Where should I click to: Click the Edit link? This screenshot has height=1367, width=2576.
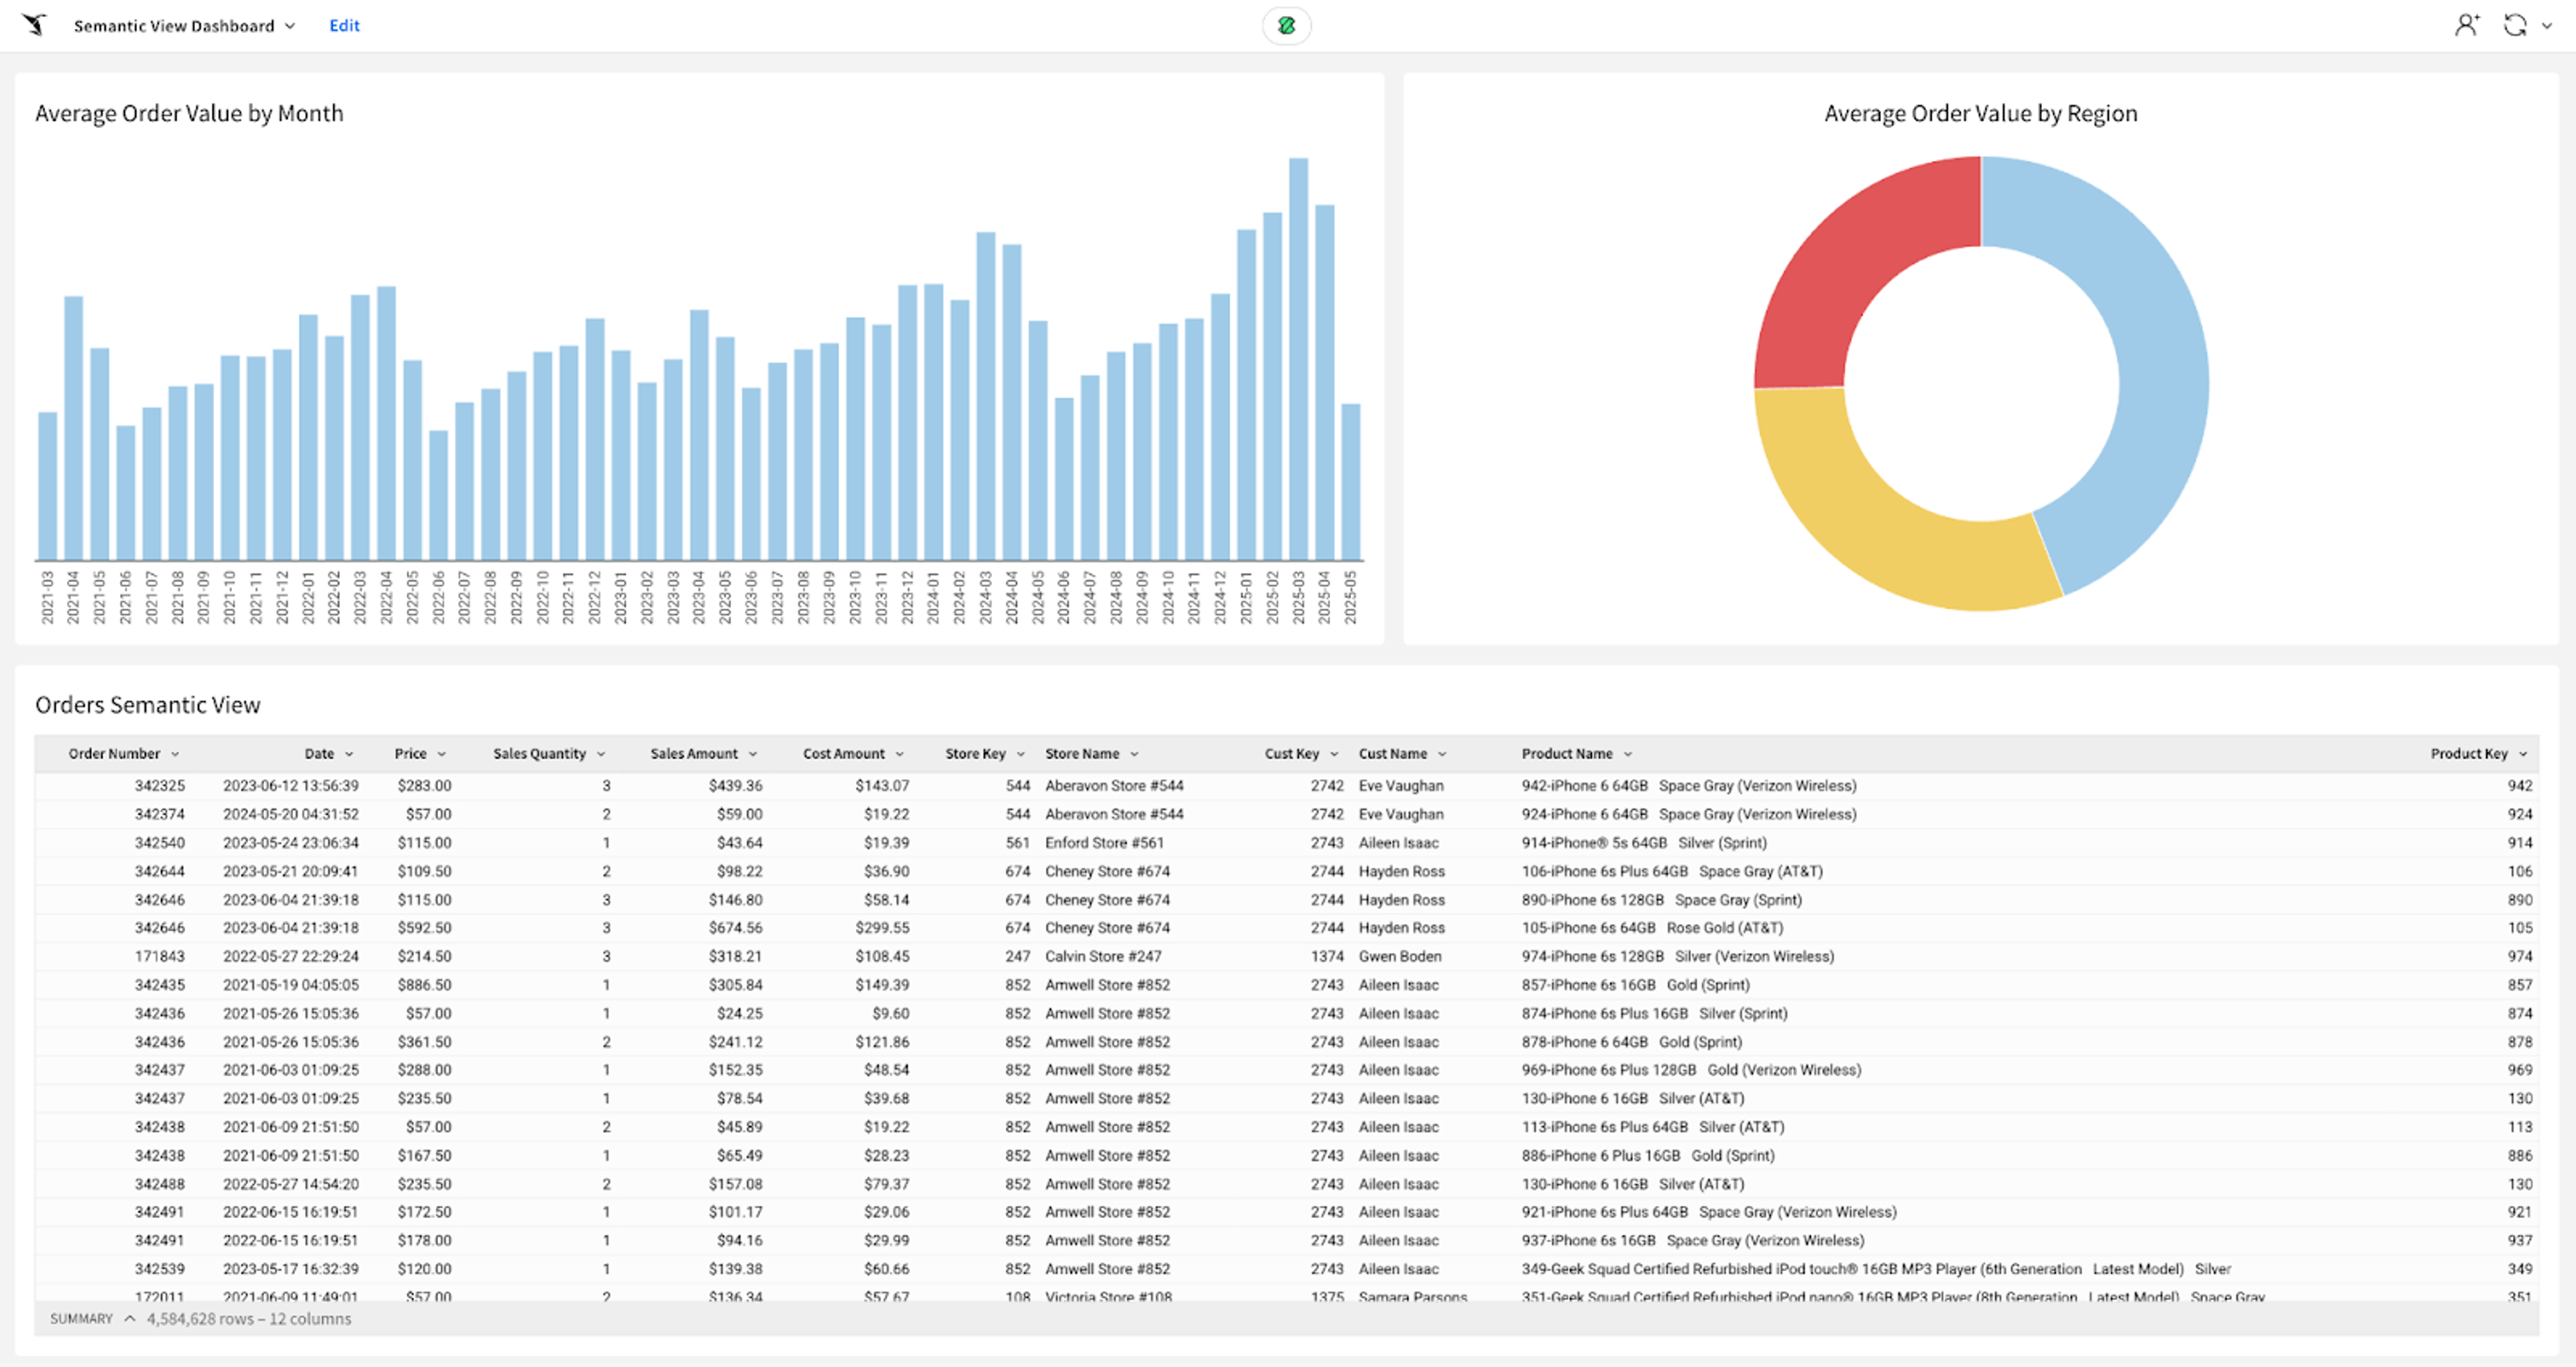[344, 26]
